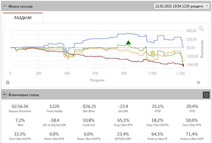
Task: Collapse the Ключевые статы section
Action: (x=5, y=95)
